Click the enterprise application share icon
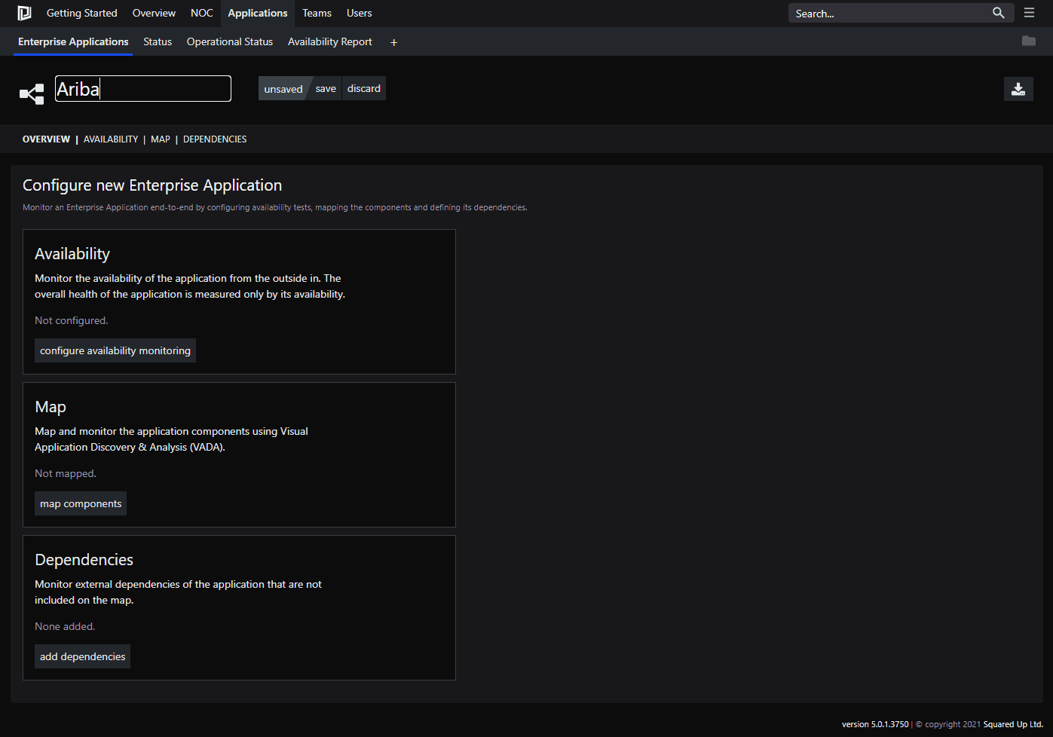Screen dimensions: 1053x737 [32, 94]
